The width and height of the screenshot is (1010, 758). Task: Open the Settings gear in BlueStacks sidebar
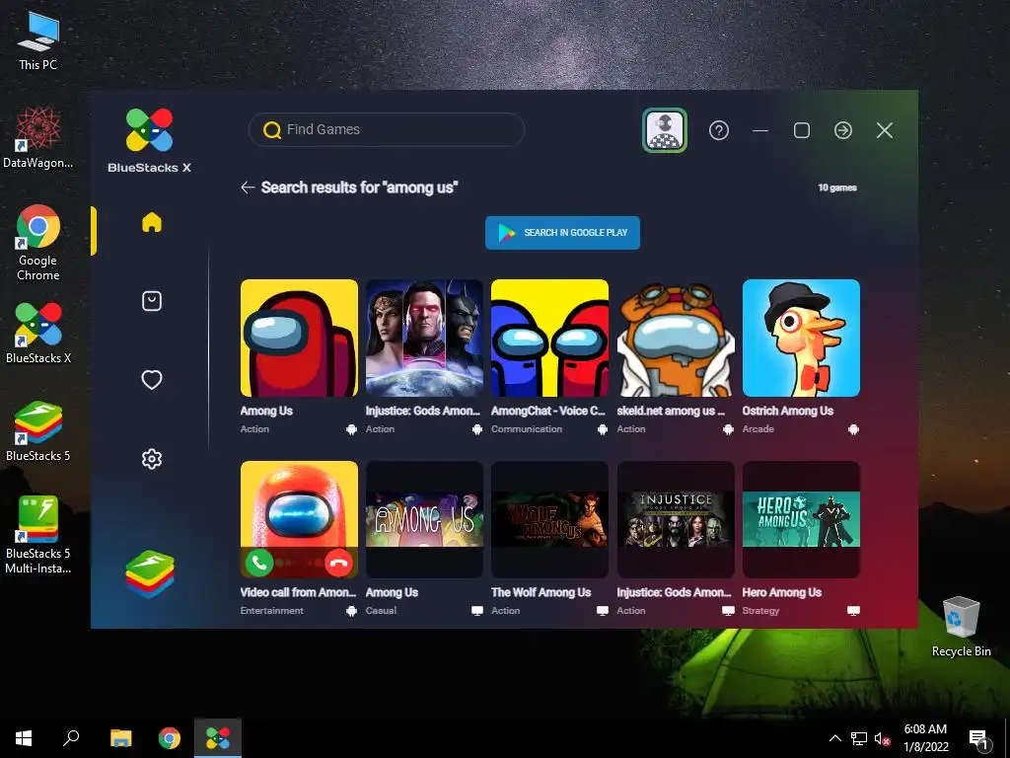(151, 459)
